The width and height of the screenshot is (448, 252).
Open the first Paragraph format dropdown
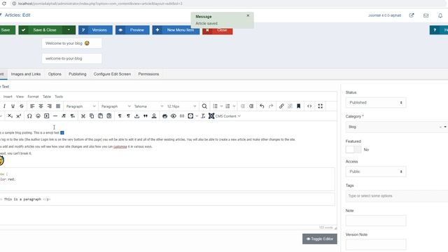[x=80, y=106]
